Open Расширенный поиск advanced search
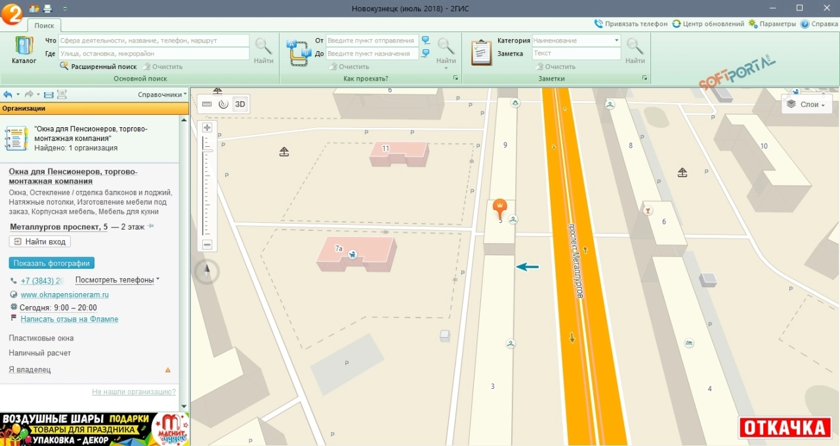The width and height of the screenshot is (840, 446). coord(98,66)
